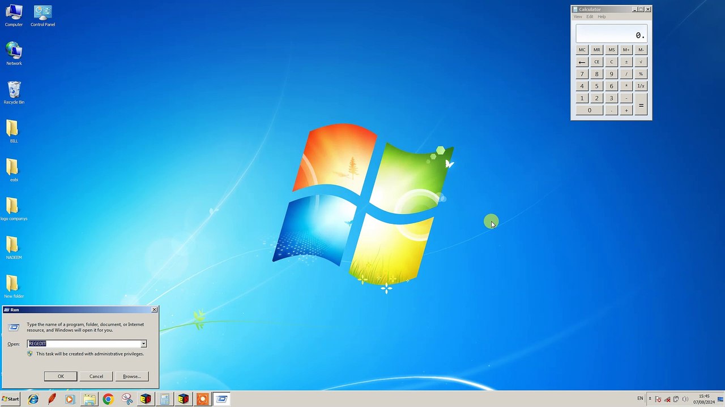Select the Recycle Bin icon
The height and width of the screenshot is (407, 725).
click(14, 93)
